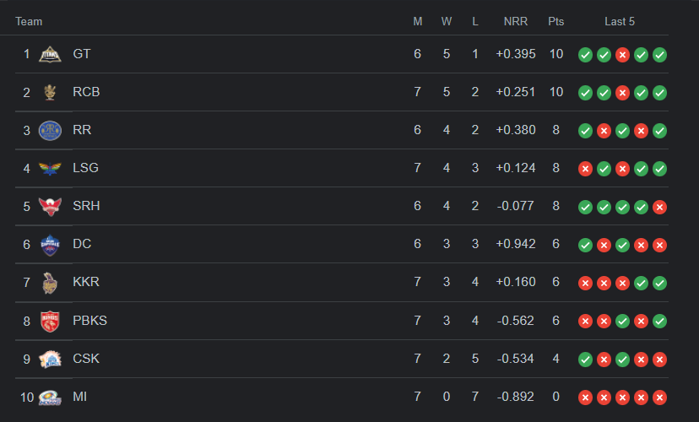Click the Delhi Capitals logo
Image resolution: width=699 pixels, height=422 pixels.
click(x=51, y=244)
